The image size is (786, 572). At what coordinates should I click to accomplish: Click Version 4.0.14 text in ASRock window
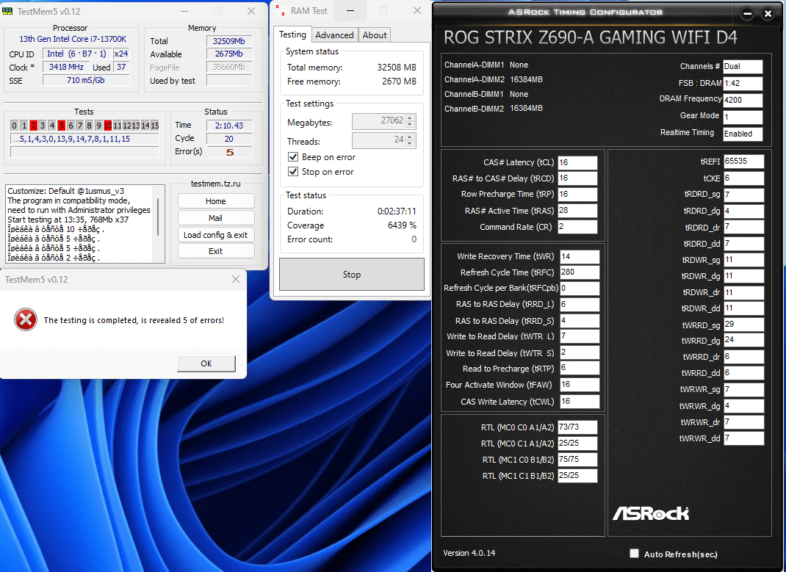coord(469,553)
